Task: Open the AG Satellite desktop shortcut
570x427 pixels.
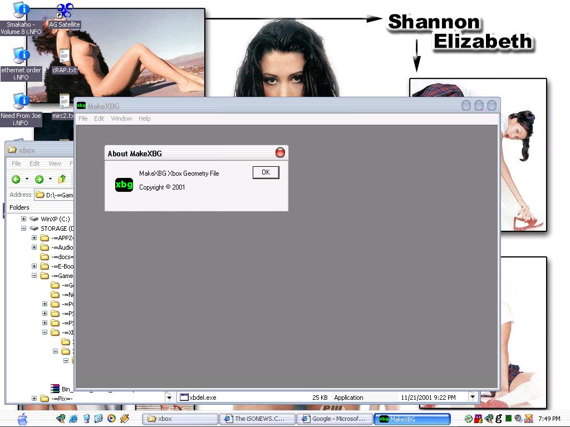Action: click(65, 15)
